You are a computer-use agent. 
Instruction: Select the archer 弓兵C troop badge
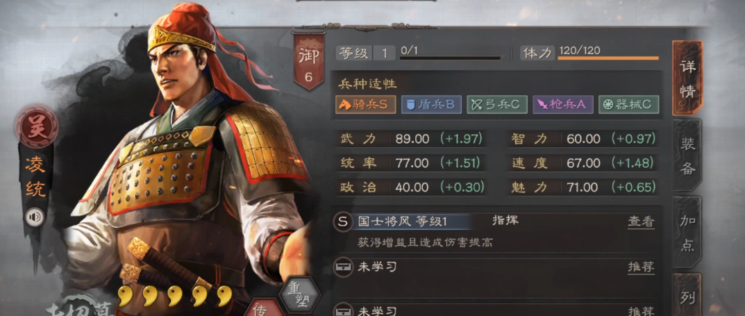tap(497, 105)
